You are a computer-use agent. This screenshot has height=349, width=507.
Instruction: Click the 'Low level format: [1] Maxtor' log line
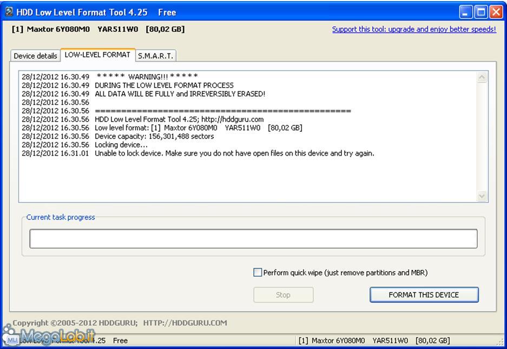point(162,127)
